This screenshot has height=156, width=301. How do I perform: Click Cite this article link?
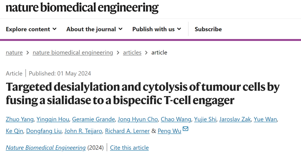pos(129,148)
